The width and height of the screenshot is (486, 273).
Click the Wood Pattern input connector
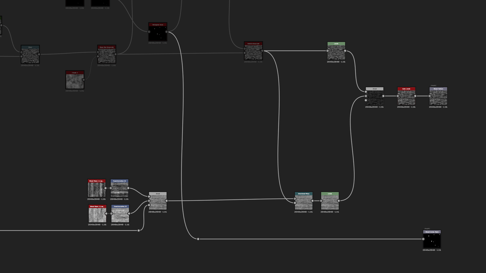point(430,96)
